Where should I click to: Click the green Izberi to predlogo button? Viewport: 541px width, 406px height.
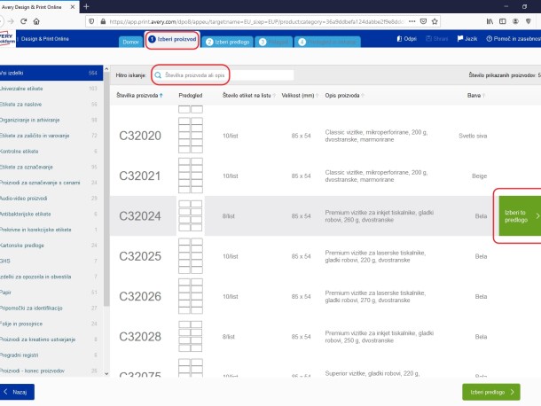click(x=520, y=216)
